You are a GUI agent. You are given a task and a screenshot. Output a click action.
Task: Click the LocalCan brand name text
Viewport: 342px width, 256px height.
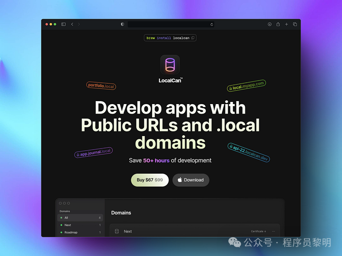pyautogui.click(x=171, y=80)
